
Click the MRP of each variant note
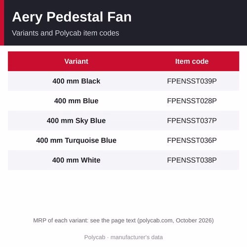123,220
